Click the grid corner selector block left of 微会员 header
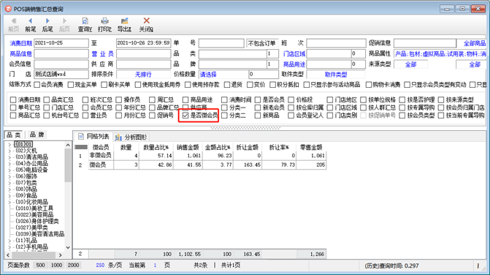The width and height of the screenshot is (490, 275). pyautogui.click(x=81, y=147)
